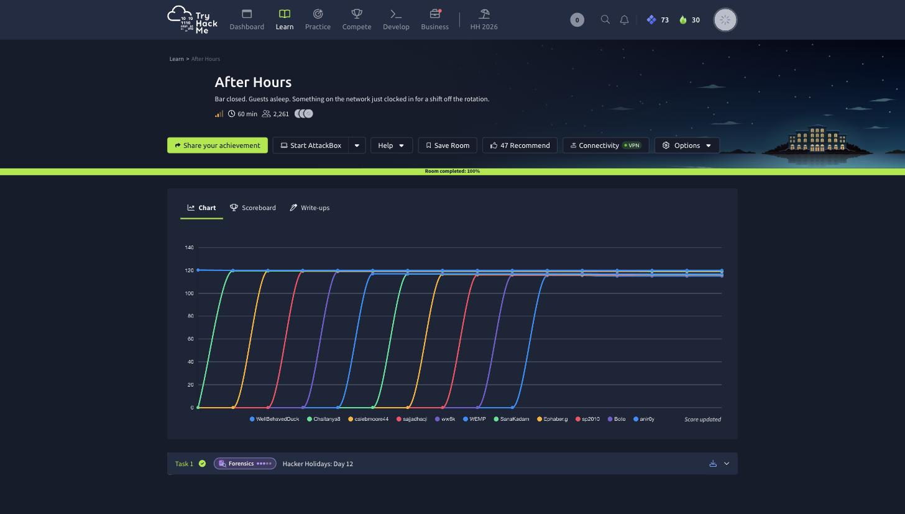Click the difficulty bars icon
This screenshot has height=514, width=905.
219,114
